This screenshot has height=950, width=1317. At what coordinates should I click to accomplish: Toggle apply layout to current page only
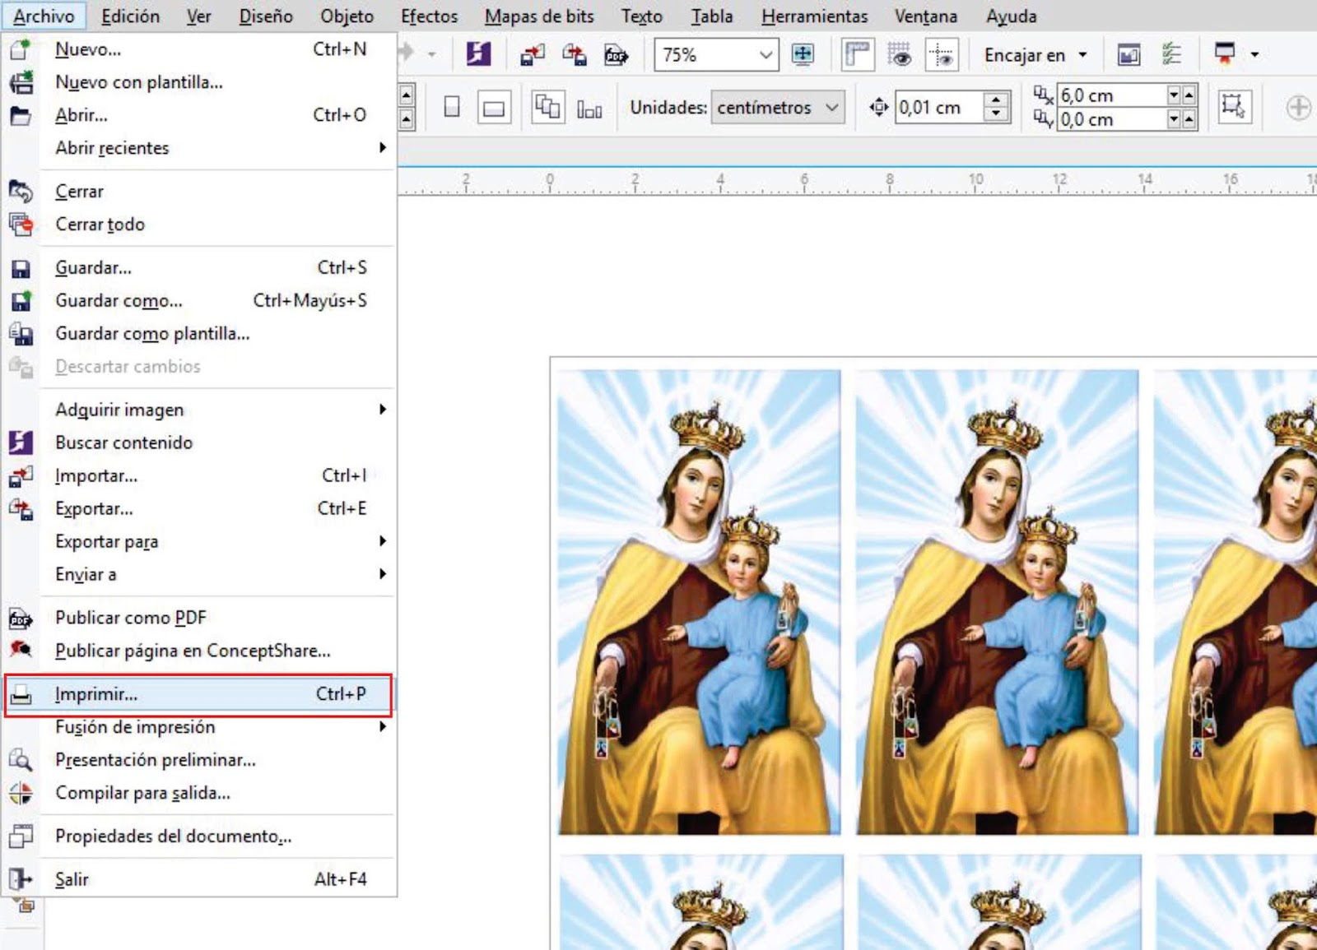[589, 108]
